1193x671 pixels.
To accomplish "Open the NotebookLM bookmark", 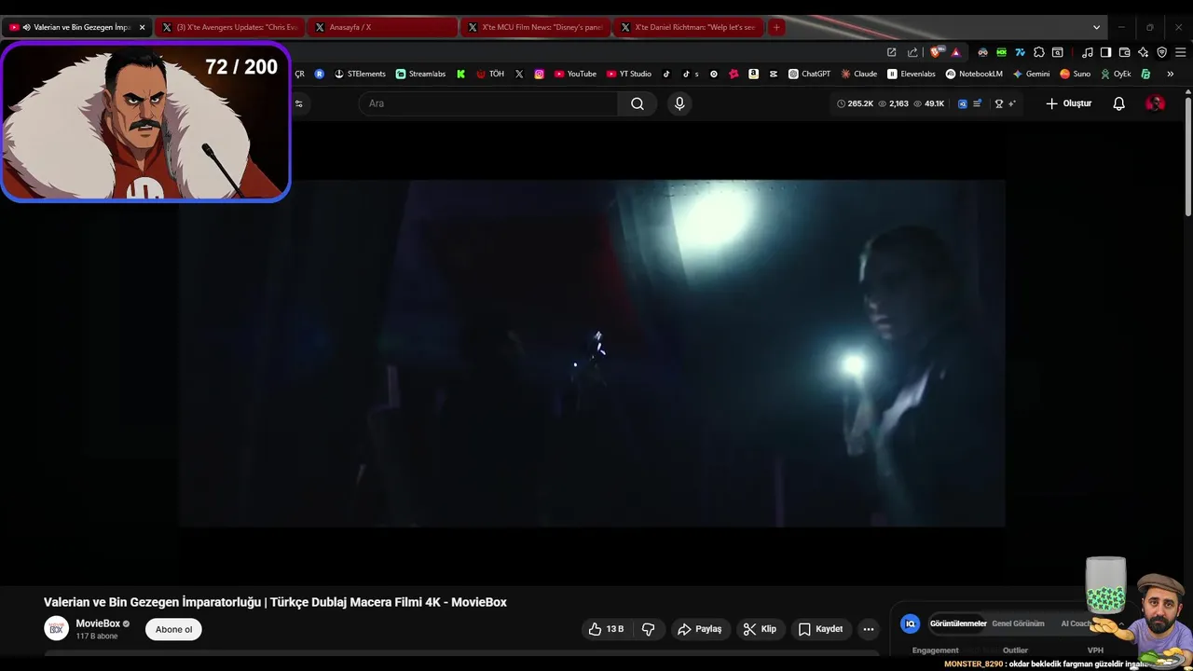I will click(x=974, y=74).
